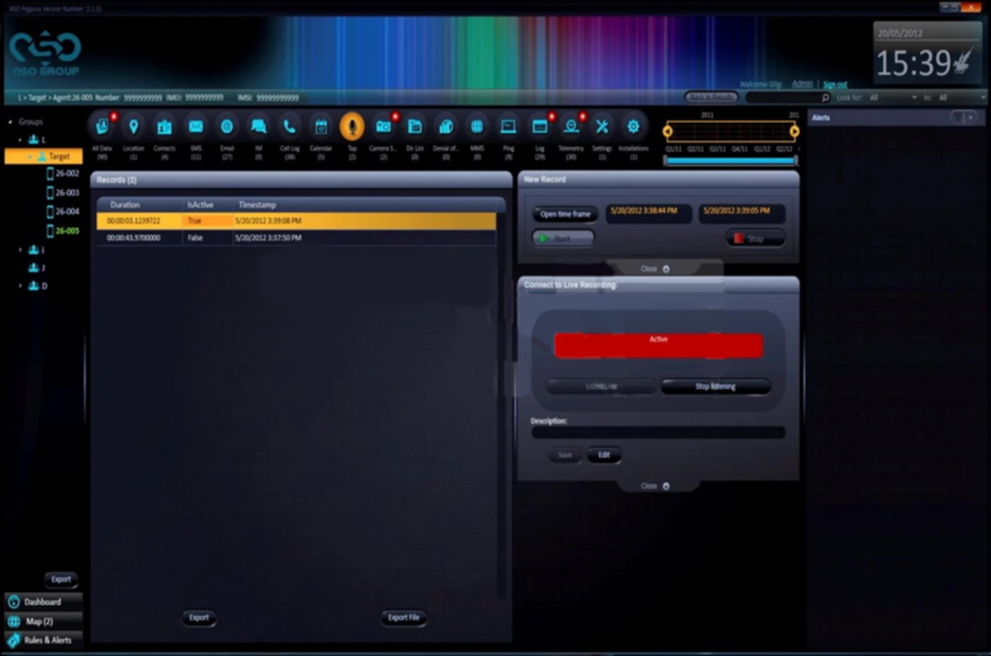Viewport: 991px width, 656px height.
Task: Open the SMS records view
Action: (x=195, y=126)
